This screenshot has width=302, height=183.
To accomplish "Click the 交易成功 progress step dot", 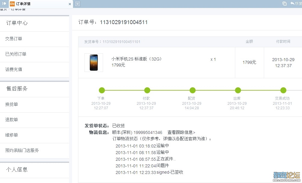I will pos(283,90).
